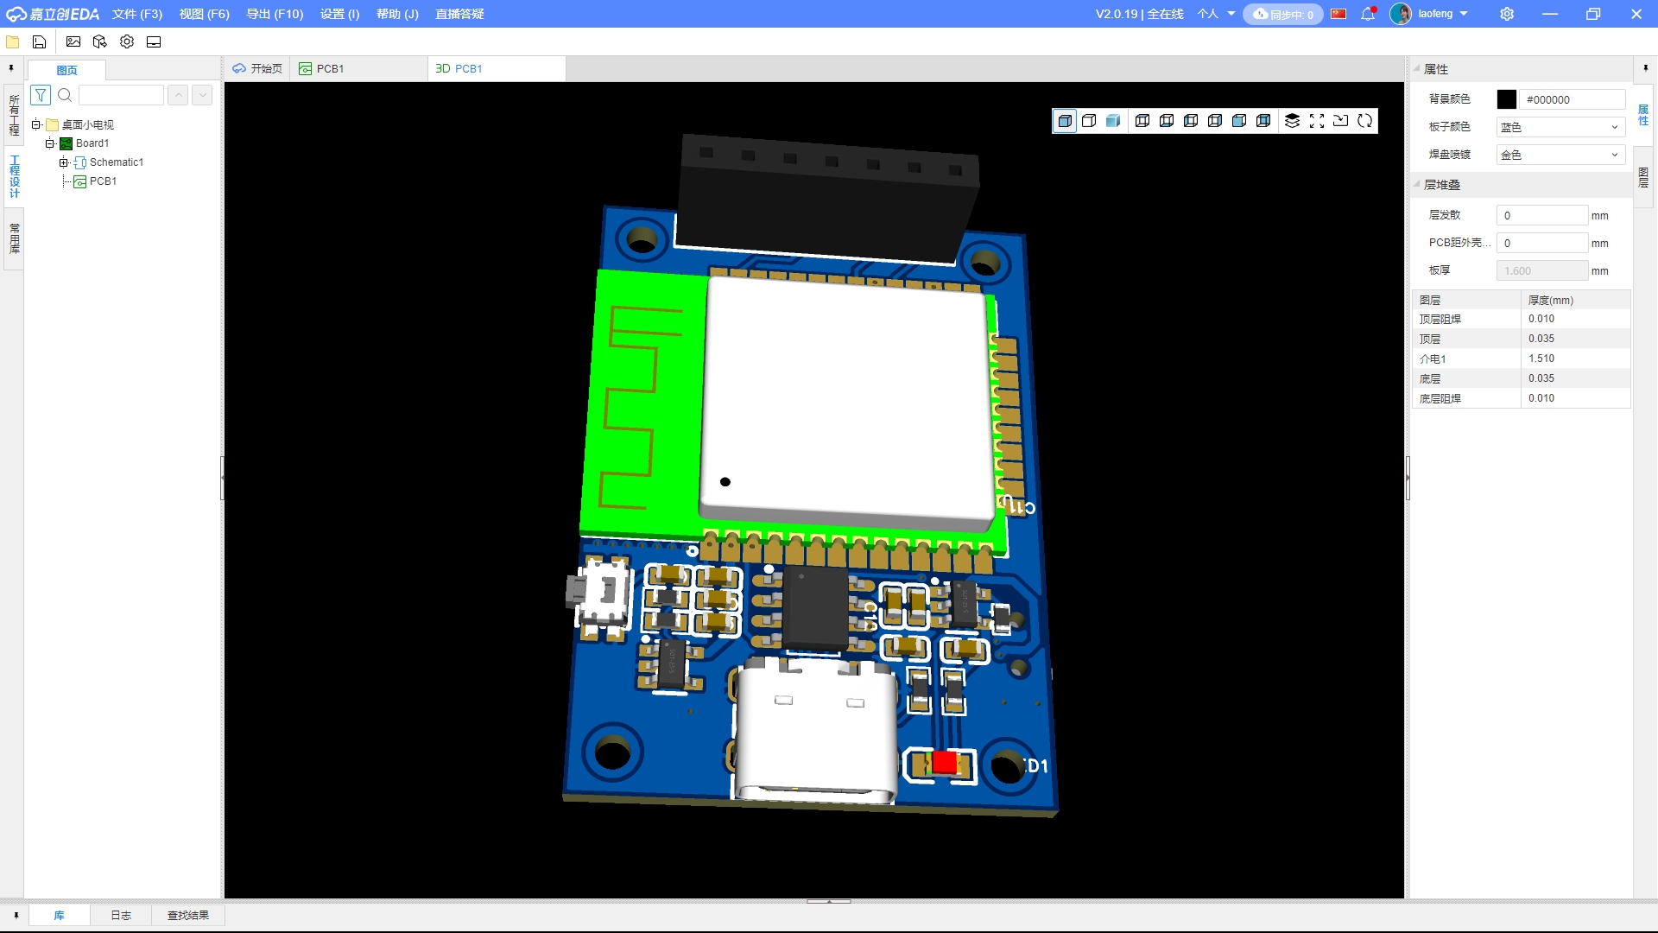Open the 个人 workspace dropdown
This screenshot has height=933, width=1658.
[x=1216, y=14]
